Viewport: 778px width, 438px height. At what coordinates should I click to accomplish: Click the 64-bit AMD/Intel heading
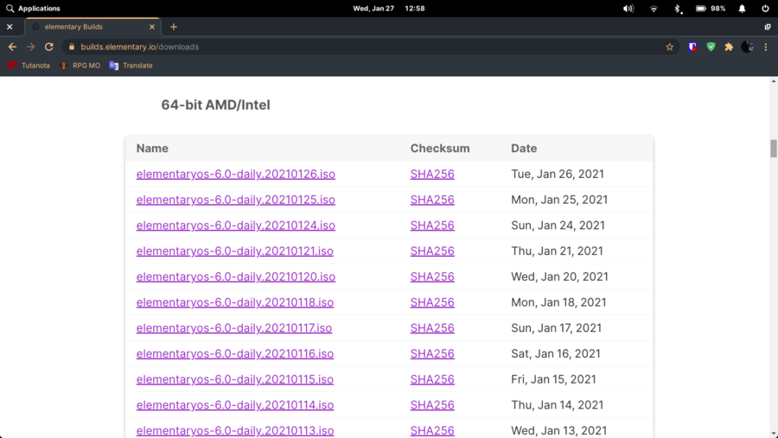point(216,105)
